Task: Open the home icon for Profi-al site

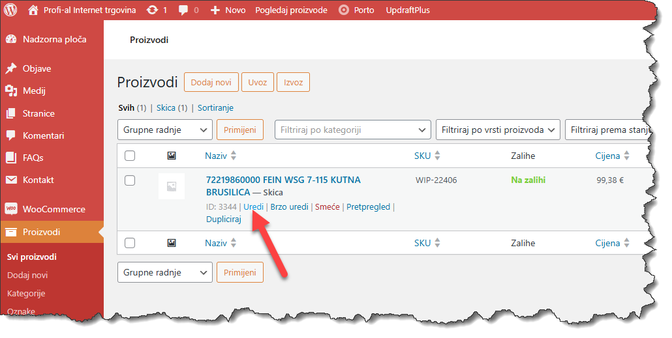Action: (x=33, y=10)
